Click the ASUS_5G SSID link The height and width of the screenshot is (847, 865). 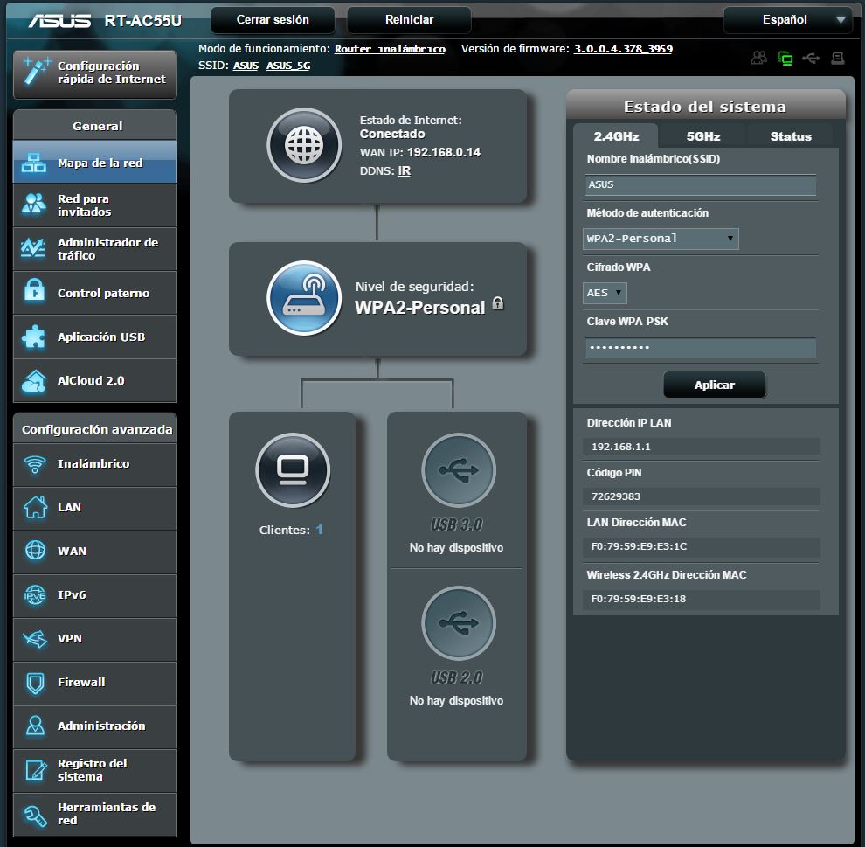288,66
